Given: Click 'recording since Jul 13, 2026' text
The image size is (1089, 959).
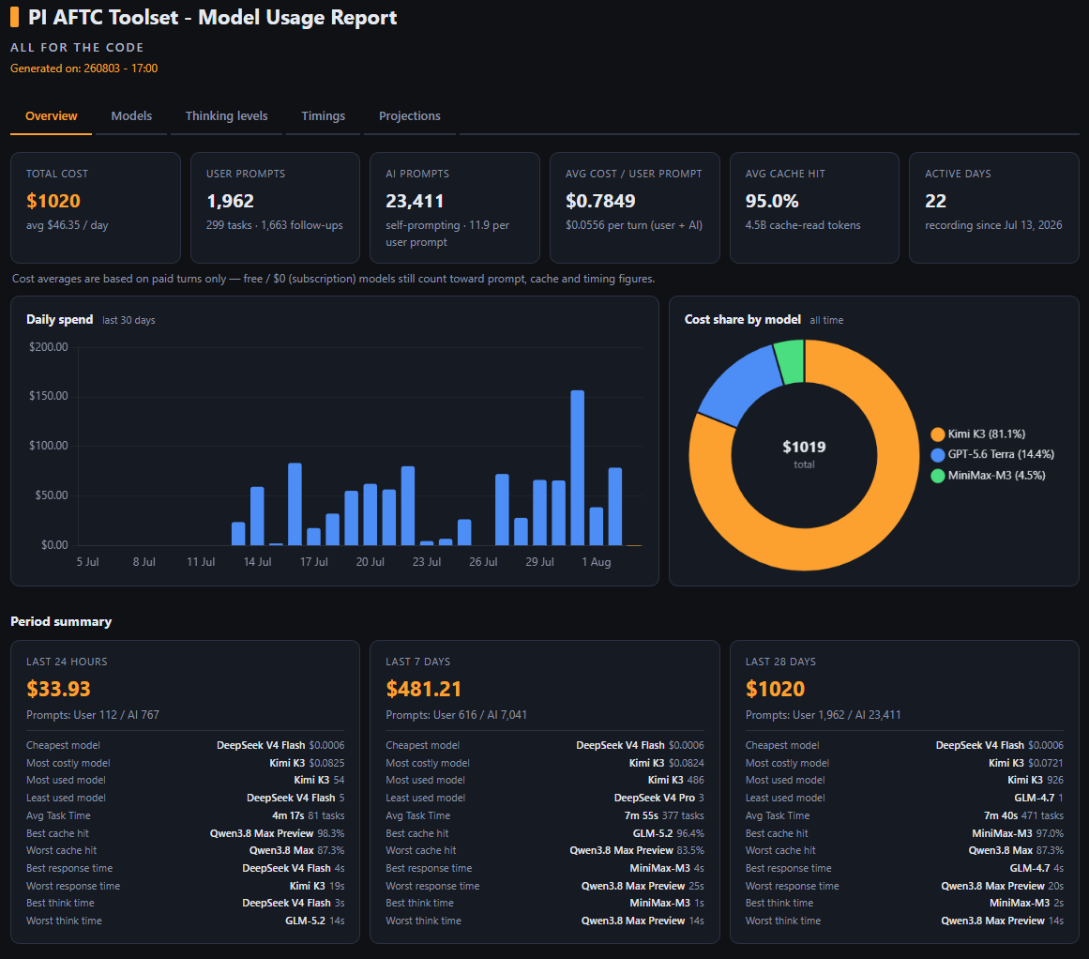Looking at the screenshot, I should [993, 225].
